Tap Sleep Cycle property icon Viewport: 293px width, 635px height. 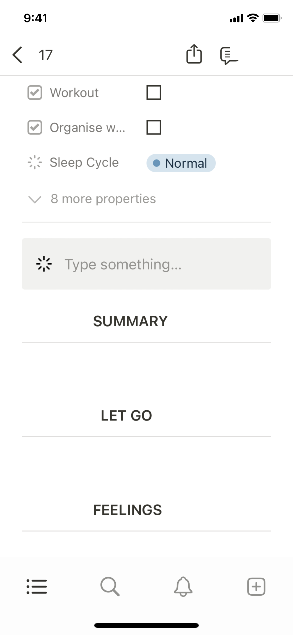coord(35,163)
